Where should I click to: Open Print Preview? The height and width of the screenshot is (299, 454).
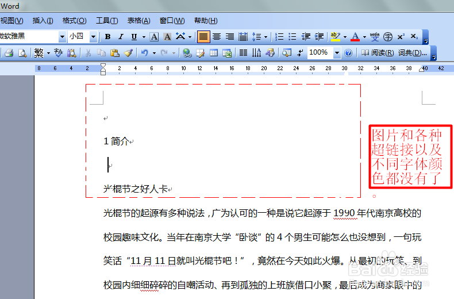(22, 53)
